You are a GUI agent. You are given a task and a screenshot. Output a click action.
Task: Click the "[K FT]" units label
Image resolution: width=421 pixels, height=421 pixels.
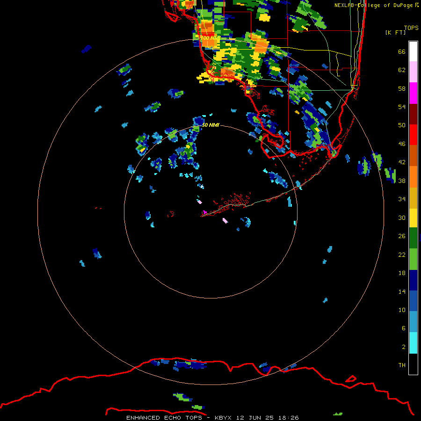tap(395, 32)
